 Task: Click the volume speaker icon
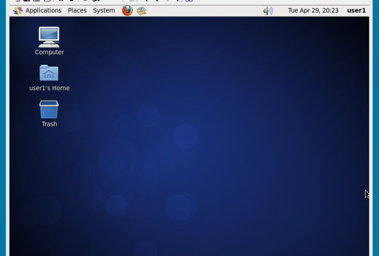coord(267,10)
